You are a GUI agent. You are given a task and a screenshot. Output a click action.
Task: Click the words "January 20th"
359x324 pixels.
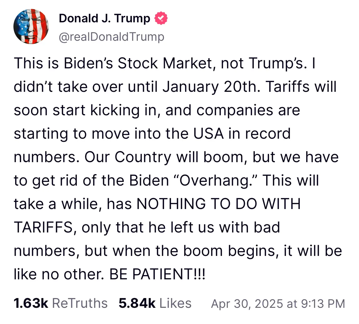(211, 87)
